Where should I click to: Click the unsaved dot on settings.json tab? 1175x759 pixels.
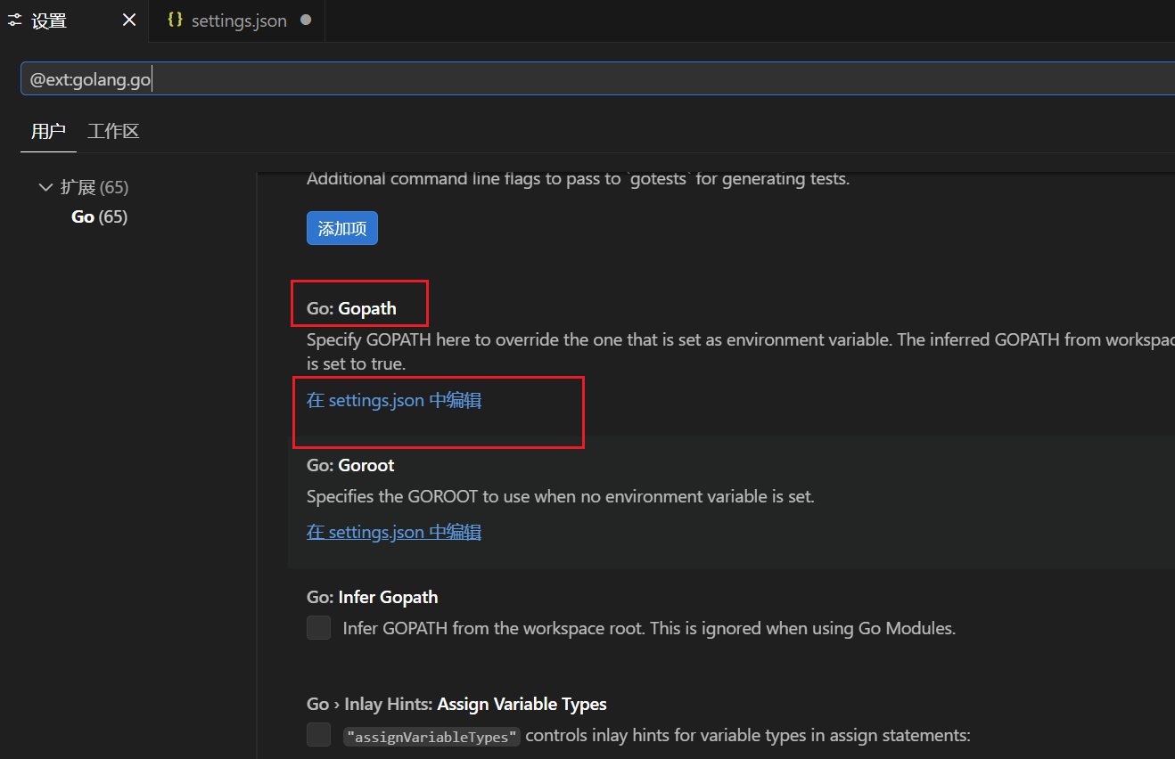[306, 20]
